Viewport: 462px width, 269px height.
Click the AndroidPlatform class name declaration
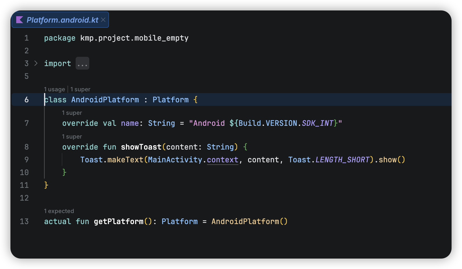105,100
